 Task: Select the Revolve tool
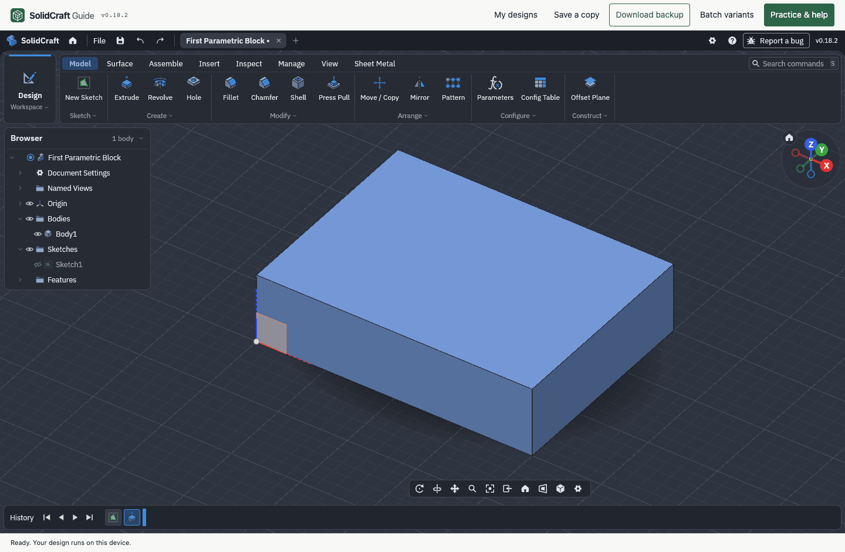(160, 89)
